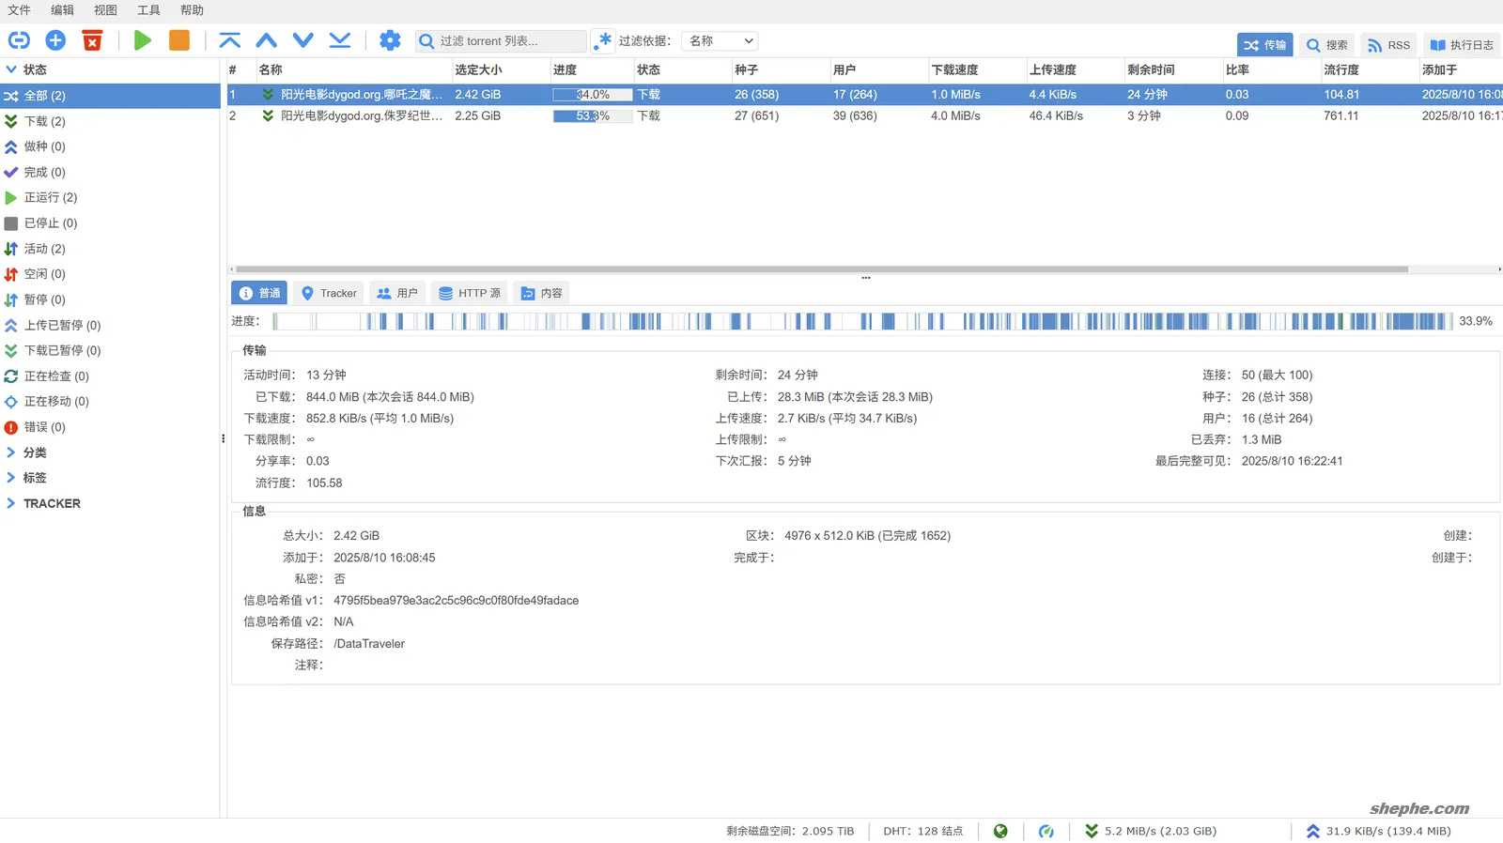Click the 53.8% progress bar of torrent 2

click(592, 116)
